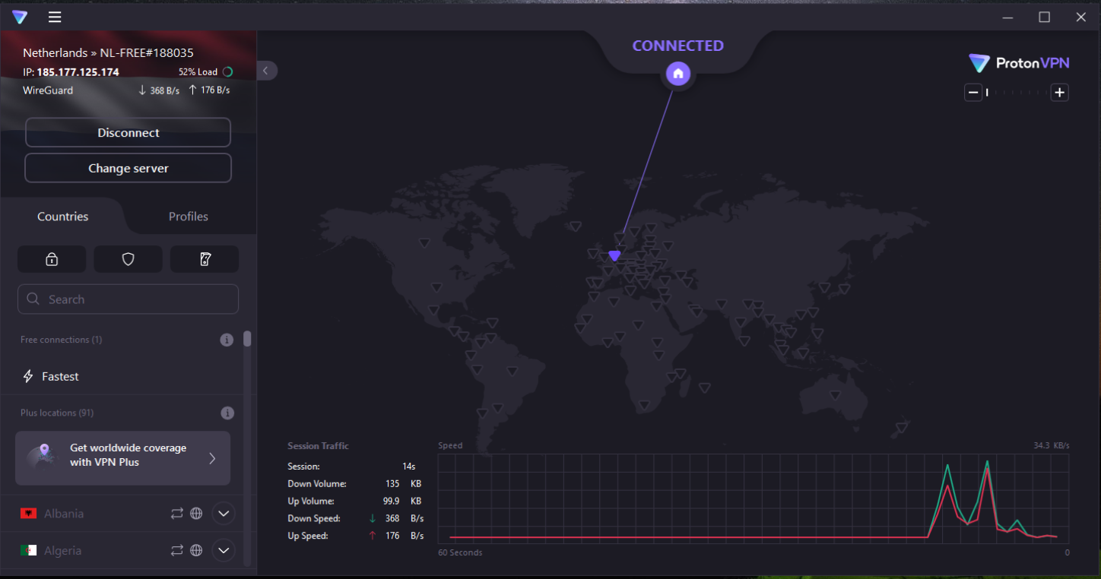Click Up Volume 99.9 KB value
The height and width of the screenshot is (579, 1101).
402,501
